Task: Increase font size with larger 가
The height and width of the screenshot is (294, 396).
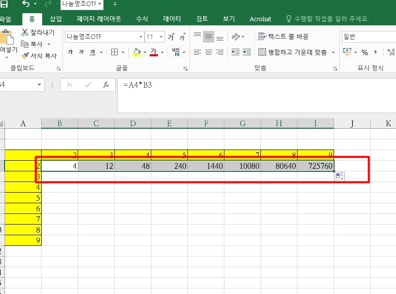Action: coord(171,37)
